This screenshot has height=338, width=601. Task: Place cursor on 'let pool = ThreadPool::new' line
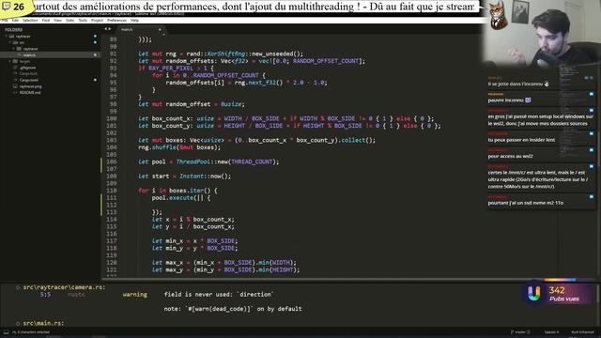pos(208,161)
